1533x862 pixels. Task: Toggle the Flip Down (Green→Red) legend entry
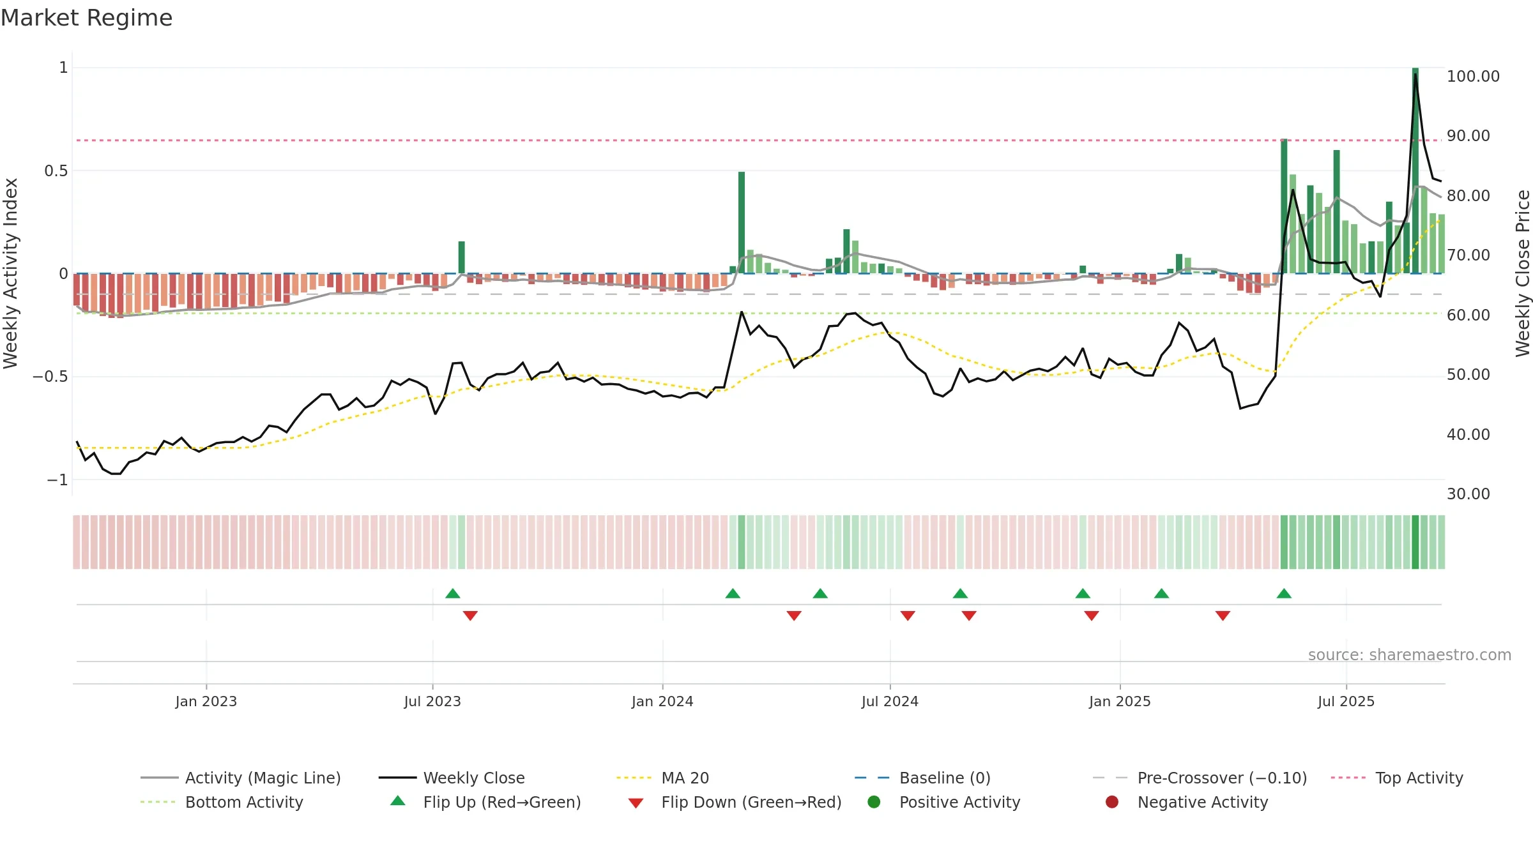(735, 802)
